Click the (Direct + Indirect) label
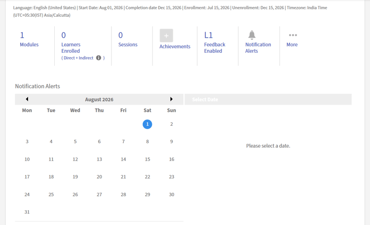The height and width of the screenshot is (225, 370). (83, 58)
